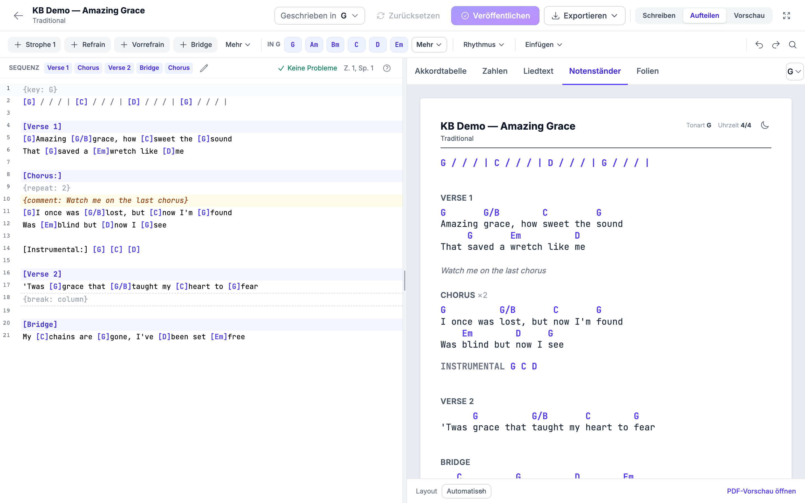
Task: Open the PDF-Vorschau öffnen link
Action: click(x=761, y=491)
